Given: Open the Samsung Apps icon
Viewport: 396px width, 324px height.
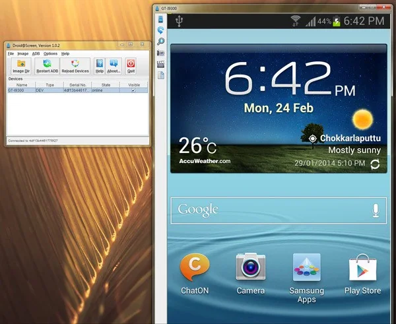Looking at the screenshot, I should coord(307,267).
